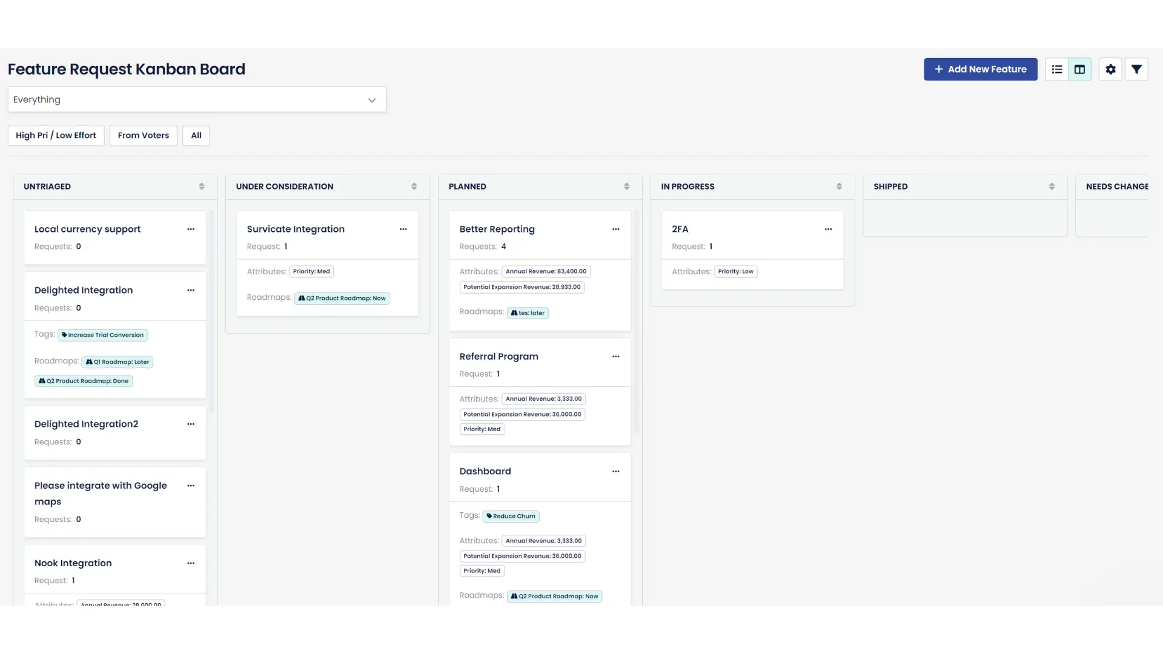
Task: Open options menu for 2FA card
Action: (x=829, y=230)
